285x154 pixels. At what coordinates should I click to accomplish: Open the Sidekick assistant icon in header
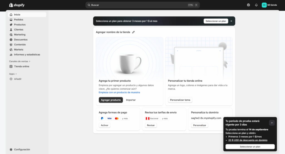click(x=249, y=5)
